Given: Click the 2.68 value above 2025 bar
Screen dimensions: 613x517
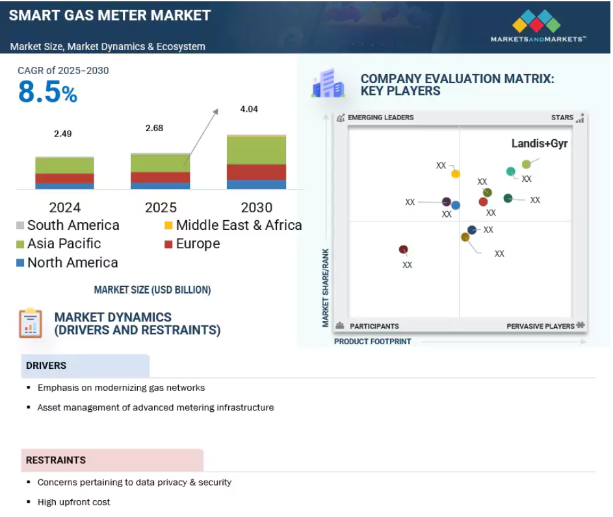Looking at the screenshot, I should click(x=154, y=128).
